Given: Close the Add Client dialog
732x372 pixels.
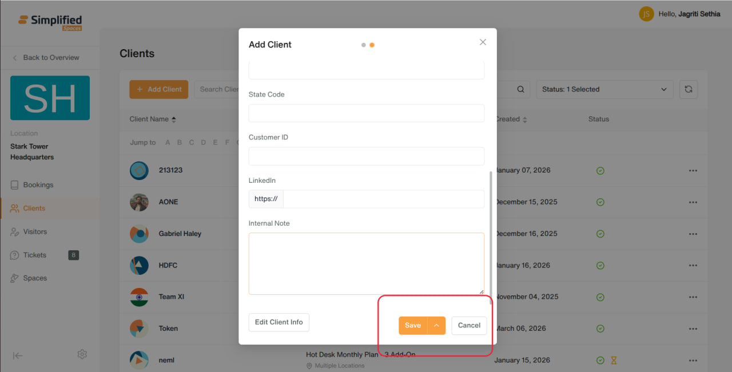Looking at the screenshot, I should (483, 42).
